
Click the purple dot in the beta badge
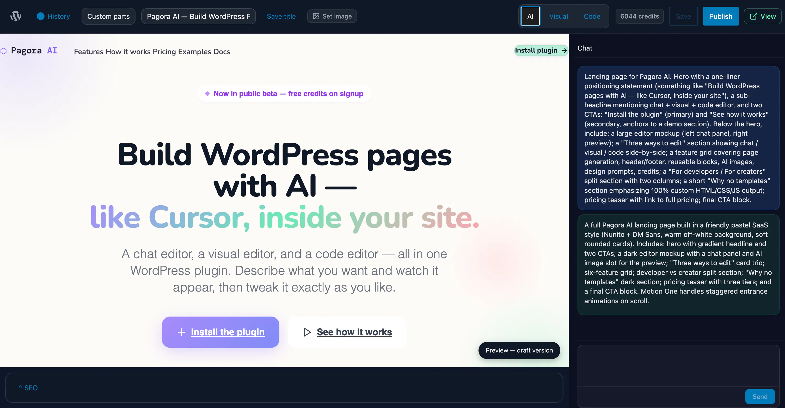click(207, 94)
